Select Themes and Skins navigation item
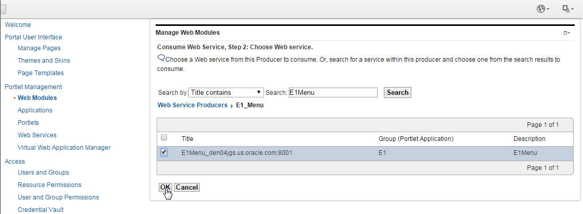The width and height of the screenshot is (583, 214). pos(44,61)
